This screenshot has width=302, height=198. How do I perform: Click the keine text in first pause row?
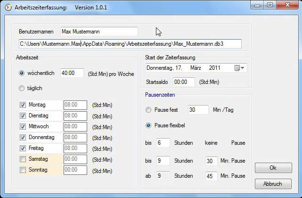coord(211,143)
